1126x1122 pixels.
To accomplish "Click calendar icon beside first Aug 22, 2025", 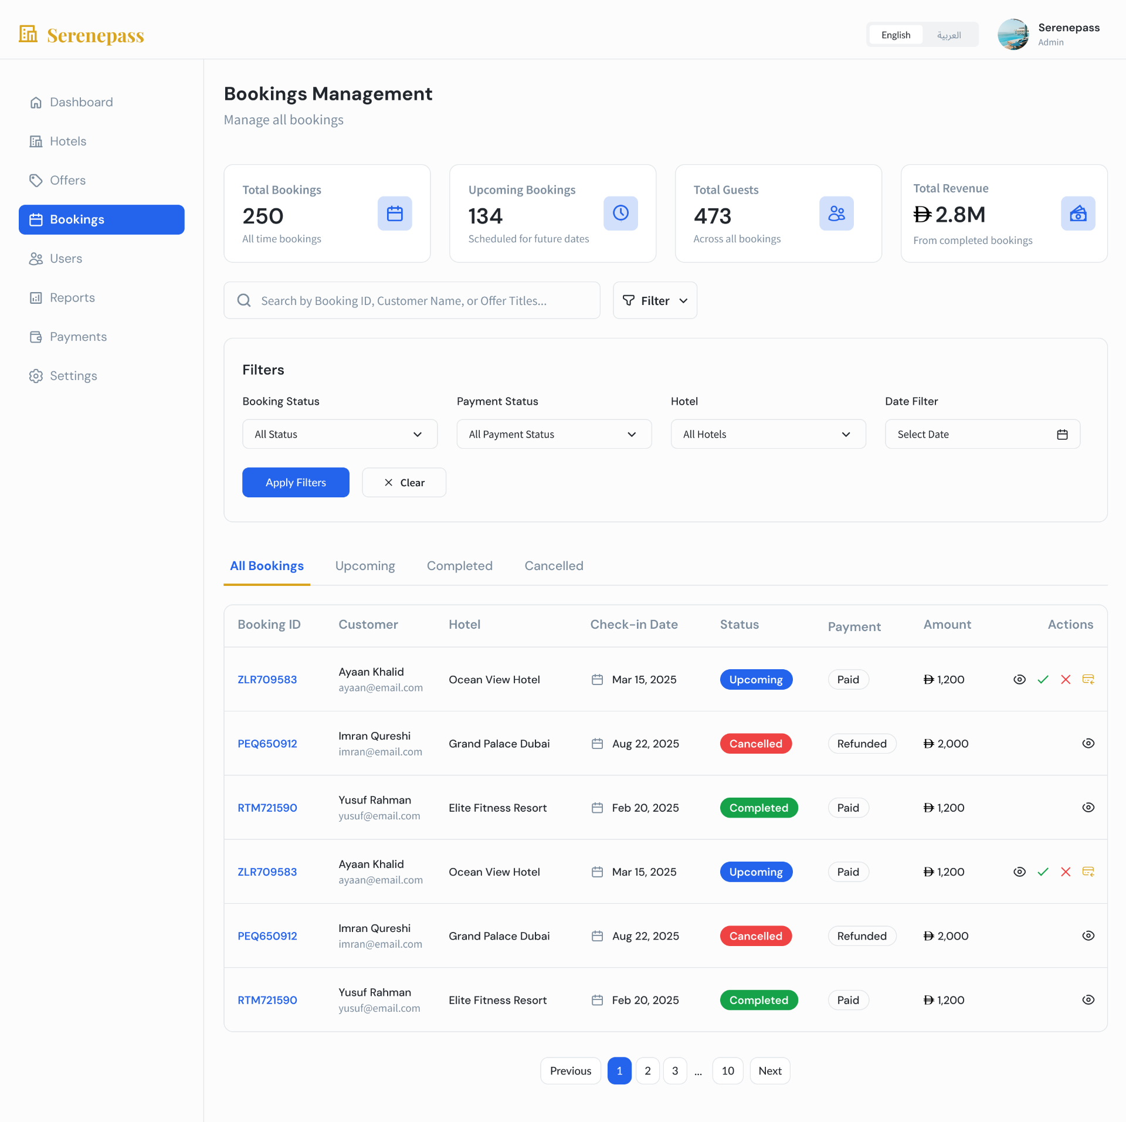I will point(597,744).
